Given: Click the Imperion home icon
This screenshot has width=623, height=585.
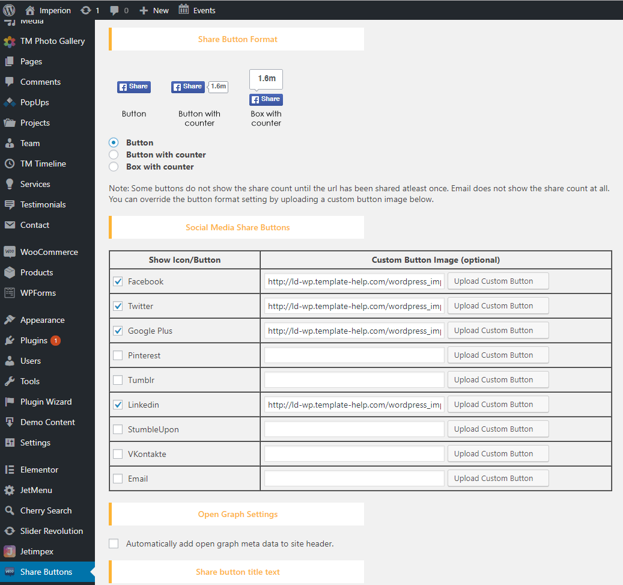Looking at the screenshot, I should tap(30, 10).
